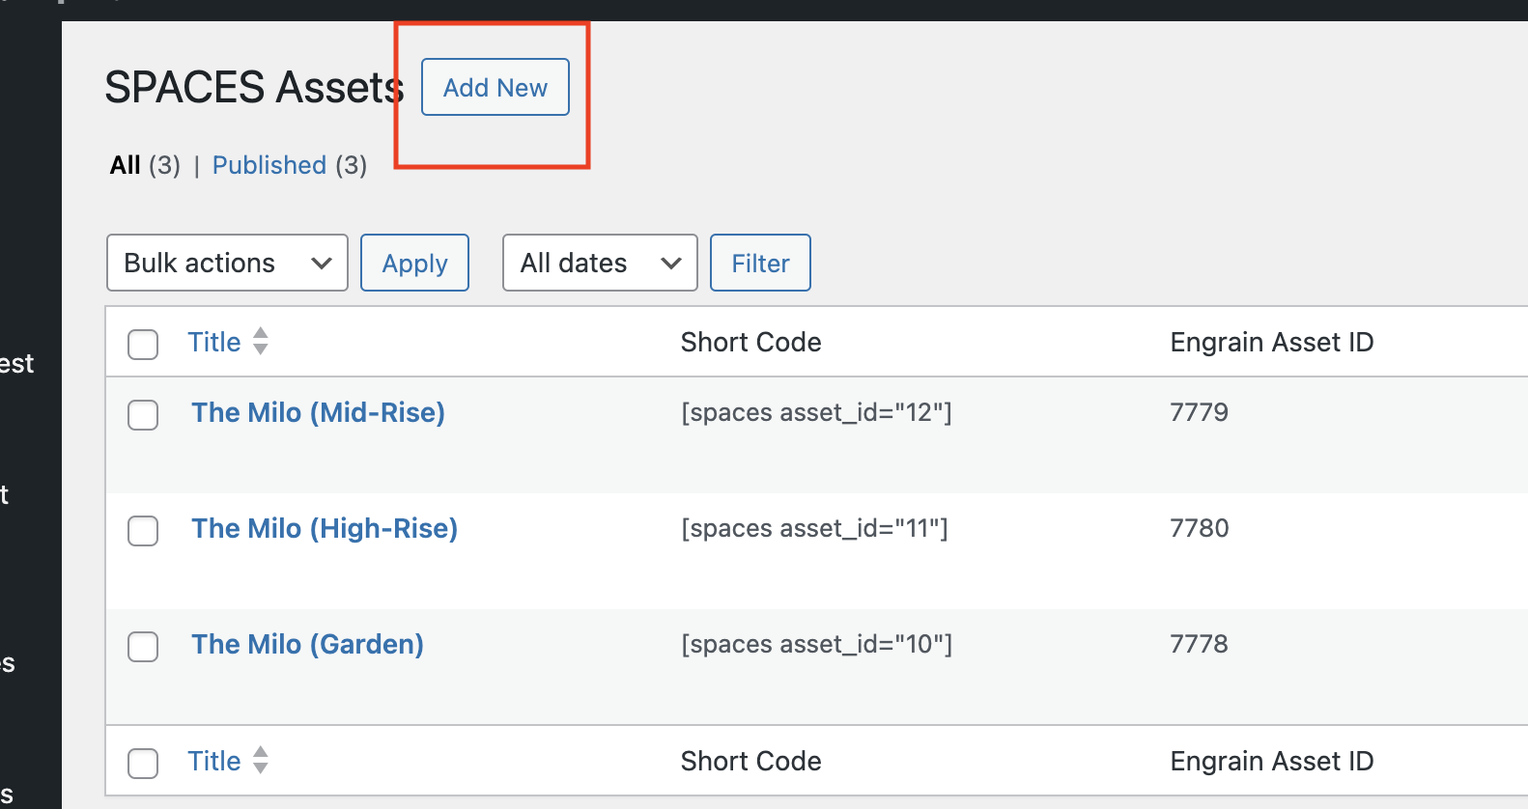Screen dimensions: 1528x809
Task: Click sort arrows beside footer Title
Action: coord(261,761)
